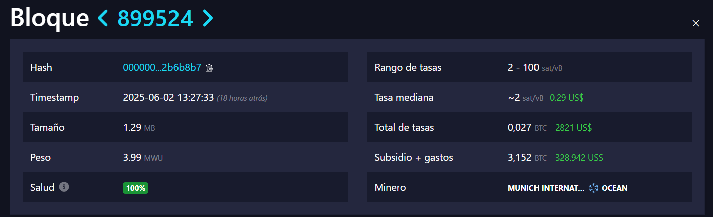
Task: Click the 1.29 MB size value
Action: (x=139, y=127)
